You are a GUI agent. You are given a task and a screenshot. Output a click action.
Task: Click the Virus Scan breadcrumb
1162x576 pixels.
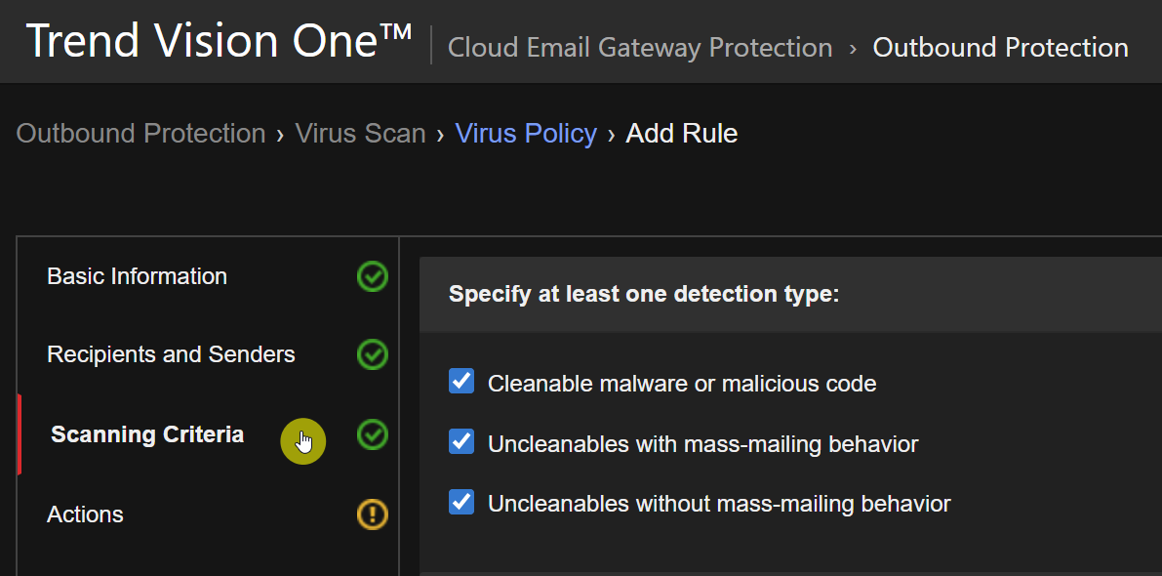(360, 134)
